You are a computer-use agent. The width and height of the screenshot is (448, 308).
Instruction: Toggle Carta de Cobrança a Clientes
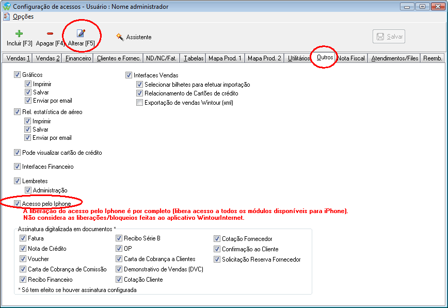(119, 259)
